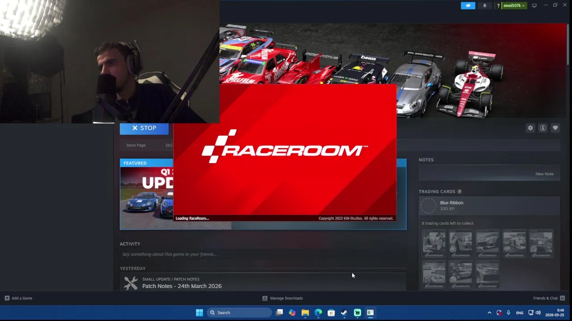Click the 'TRADING CARDS' heading

(437, 191)
